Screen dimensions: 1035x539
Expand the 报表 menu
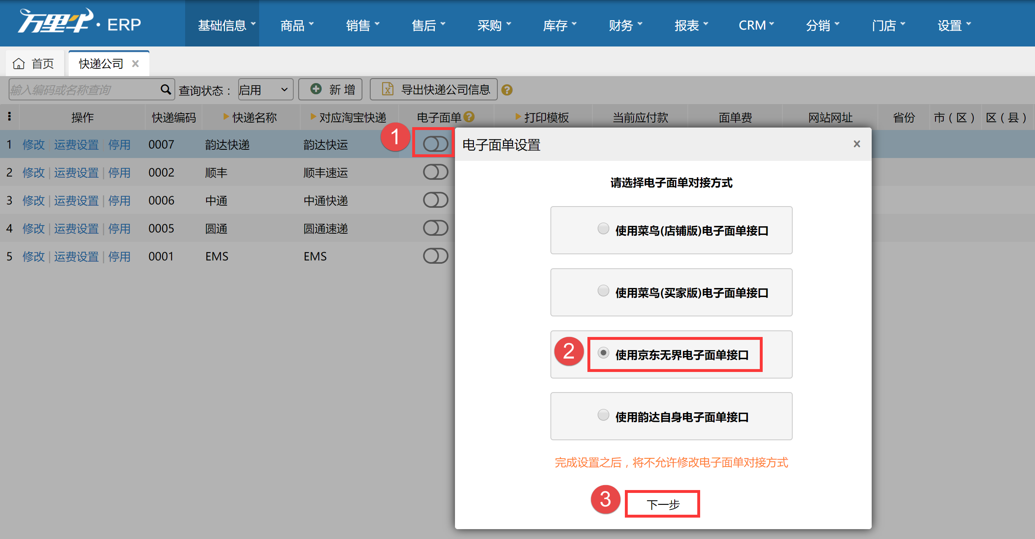pyautogui.click(x=692, y=25)
